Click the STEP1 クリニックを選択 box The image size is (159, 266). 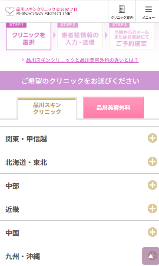click(x=28, y=36)
